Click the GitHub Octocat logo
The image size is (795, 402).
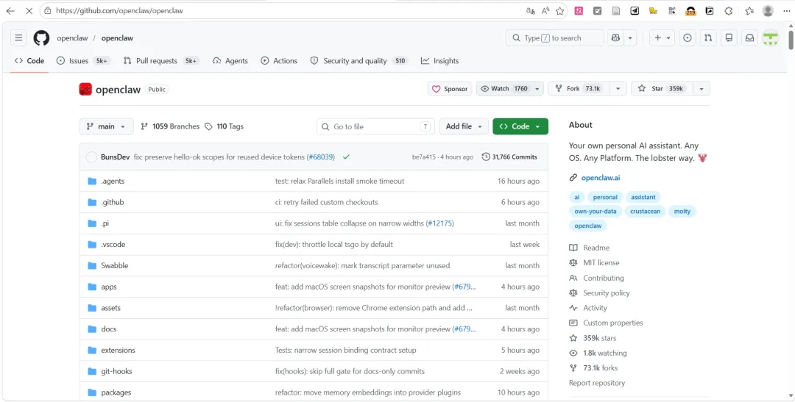coord(41,38)
